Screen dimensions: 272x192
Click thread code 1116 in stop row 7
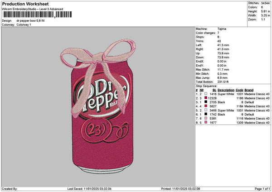coord(240,119)
